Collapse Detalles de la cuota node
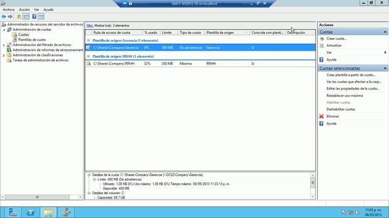This screenshot has width=389, height=218. coord(89,175)
